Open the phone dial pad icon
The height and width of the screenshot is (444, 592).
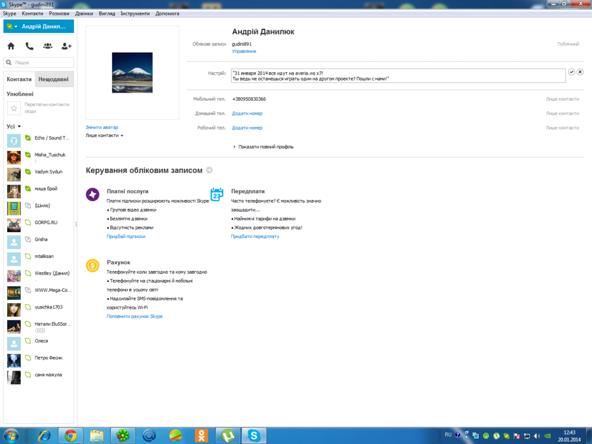[29, 46]
